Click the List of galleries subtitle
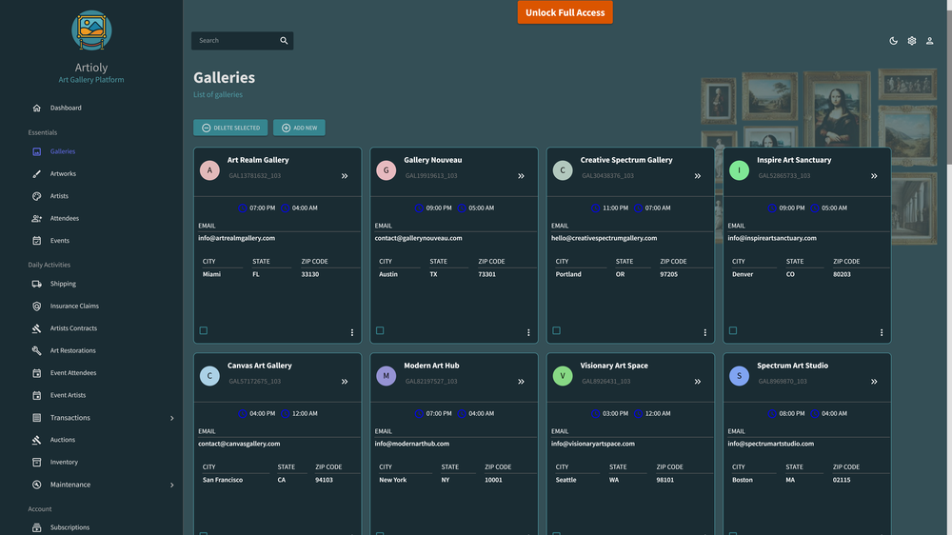 point(218,95)
